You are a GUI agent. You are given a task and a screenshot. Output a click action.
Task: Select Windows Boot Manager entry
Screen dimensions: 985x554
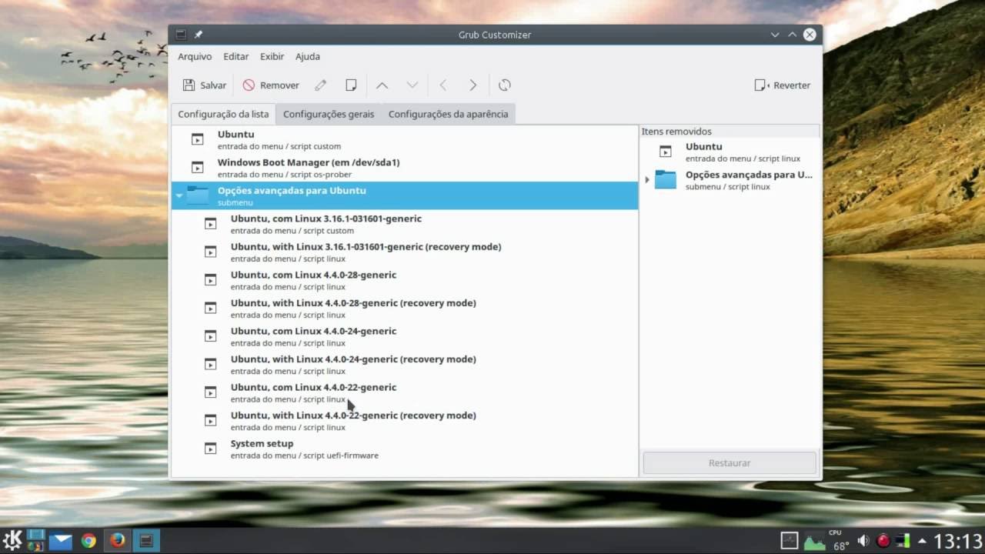pyautogui.click(x=405, y=168)
